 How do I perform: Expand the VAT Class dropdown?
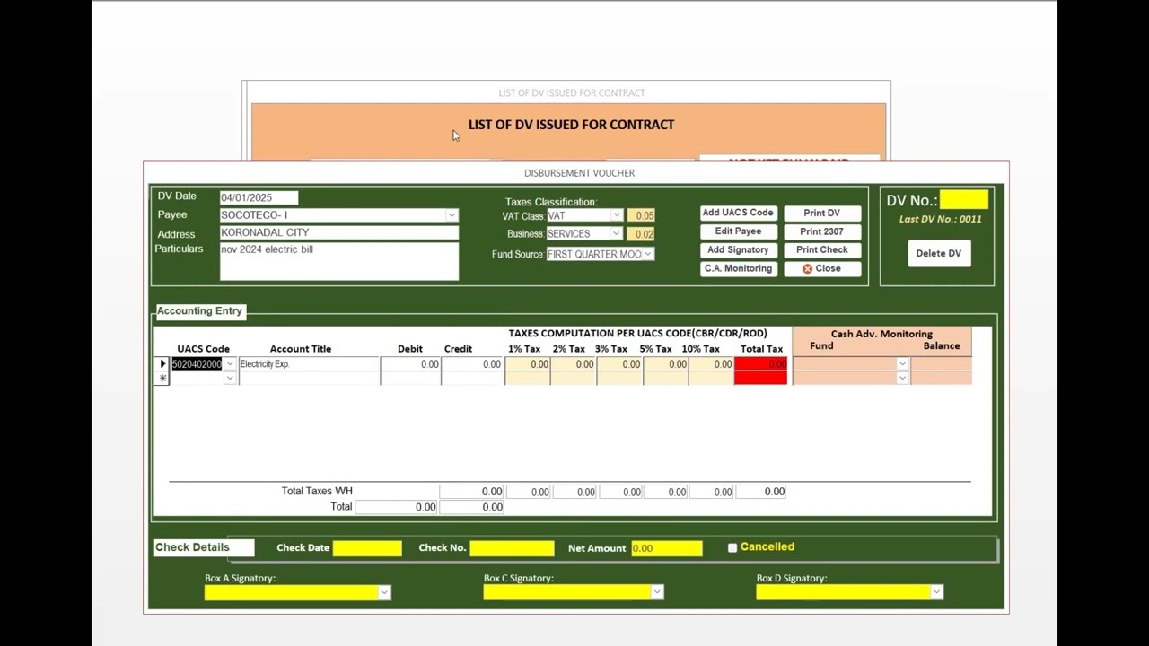(617, 215)
